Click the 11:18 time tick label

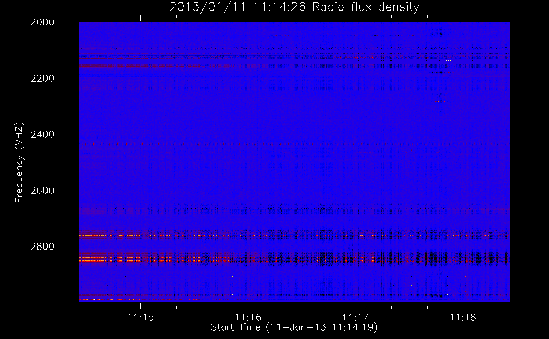pos(463,317)
